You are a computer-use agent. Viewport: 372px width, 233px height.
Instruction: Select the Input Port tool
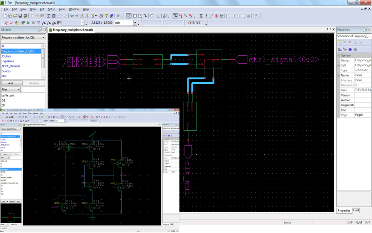(x=228, y=16)
